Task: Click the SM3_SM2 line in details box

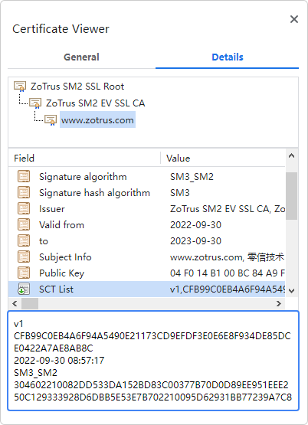Action: 35,373
